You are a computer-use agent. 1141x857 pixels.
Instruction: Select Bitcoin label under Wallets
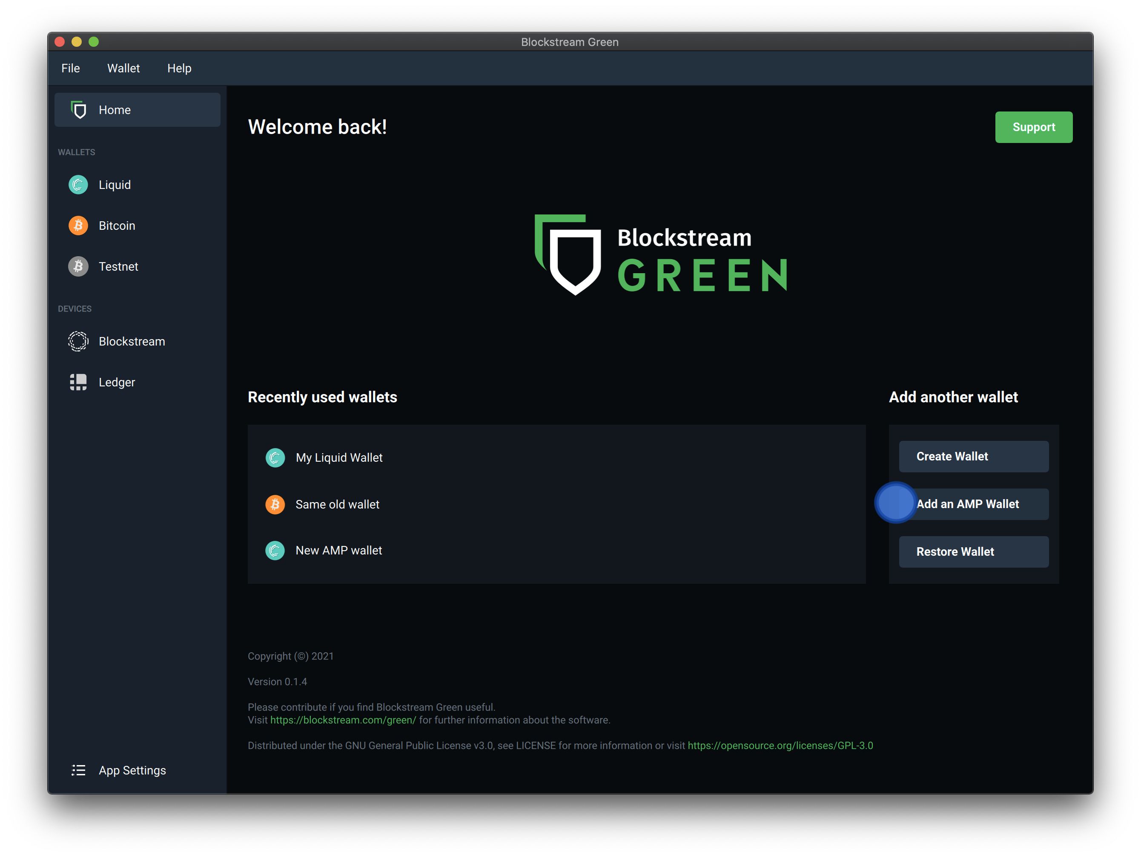point(117,226)
